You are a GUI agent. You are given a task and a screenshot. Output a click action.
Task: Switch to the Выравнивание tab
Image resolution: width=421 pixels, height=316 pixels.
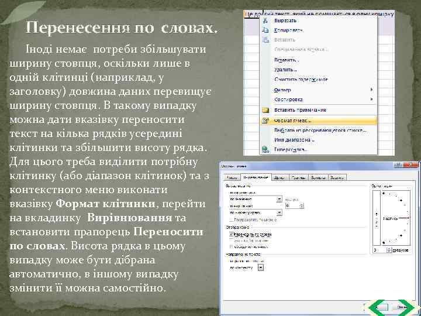tap(256, 177)
